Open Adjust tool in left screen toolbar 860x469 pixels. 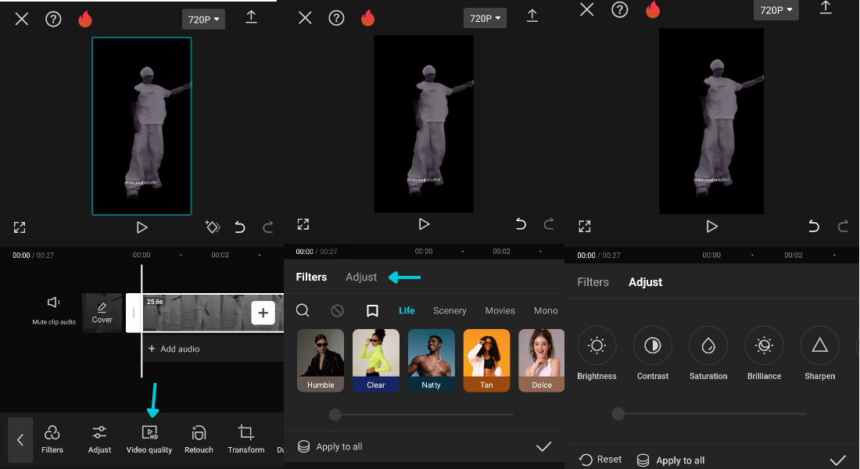pos(99,439)
